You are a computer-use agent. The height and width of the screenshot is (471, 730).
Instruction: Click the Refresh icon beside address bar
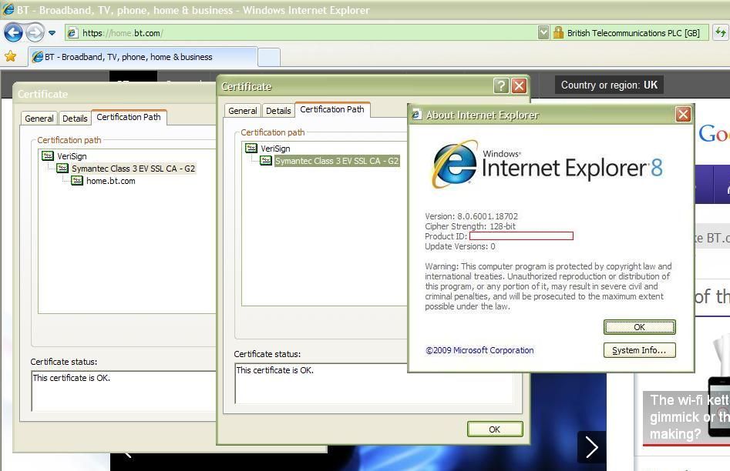(720, 32)
